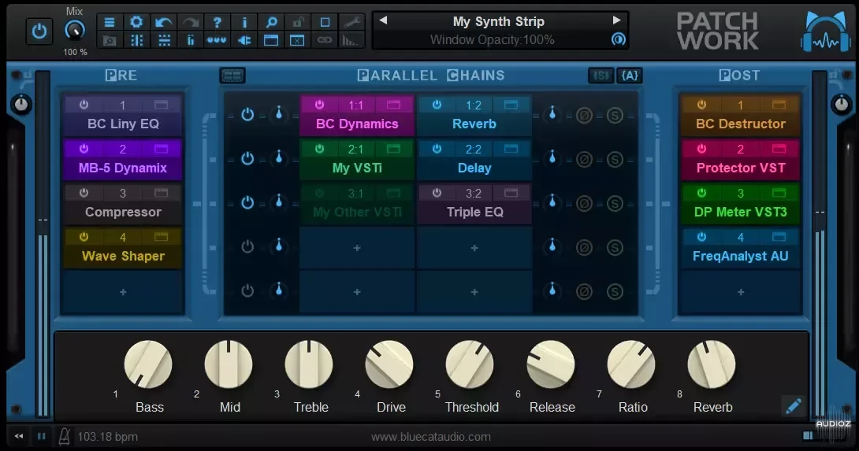Visit the www.bluecataudio.com link
859x451 pixels.
tap(430, 437)
